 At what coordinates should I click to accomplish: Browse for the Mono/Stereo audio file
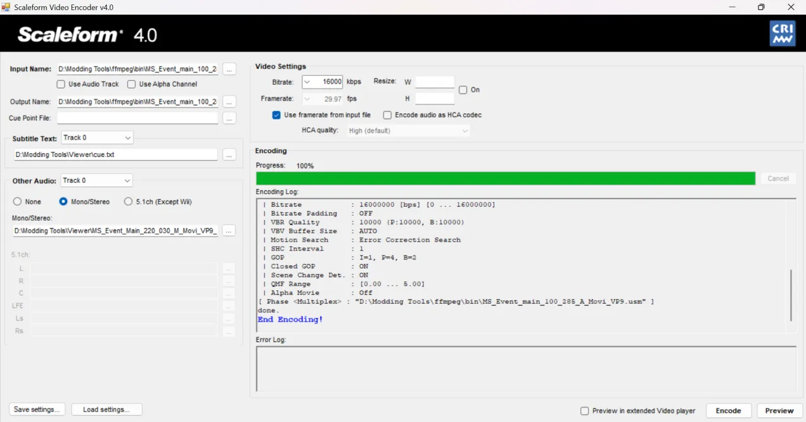229,231
